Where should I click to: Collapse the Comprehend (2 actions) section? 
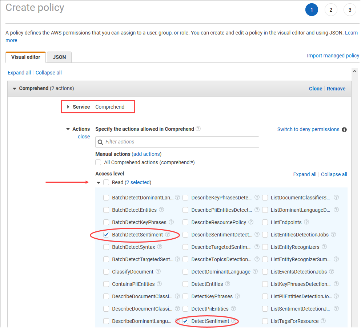pyautogui.click(x=14, y=88)
